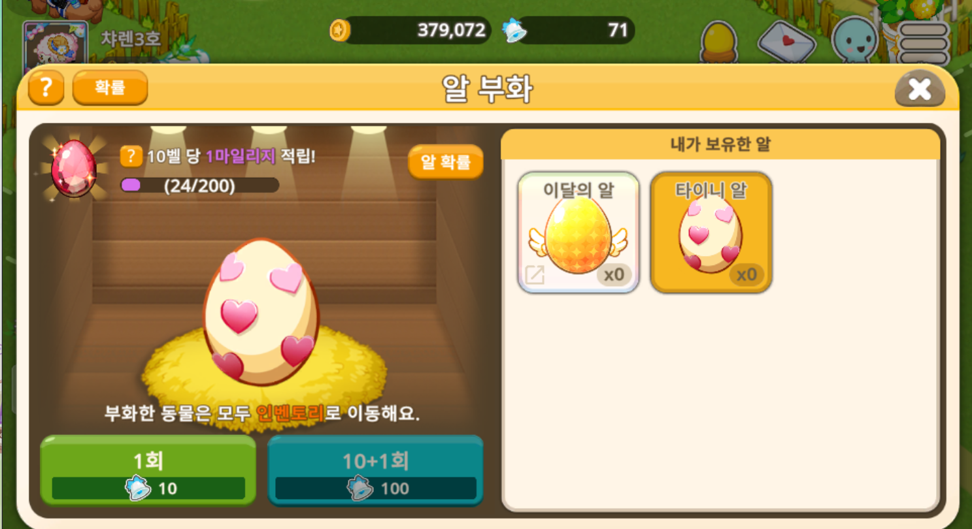This screenshot has width=972, height=529.
Task: Select the 이달의 알 egg card
Action: [578, 232]
